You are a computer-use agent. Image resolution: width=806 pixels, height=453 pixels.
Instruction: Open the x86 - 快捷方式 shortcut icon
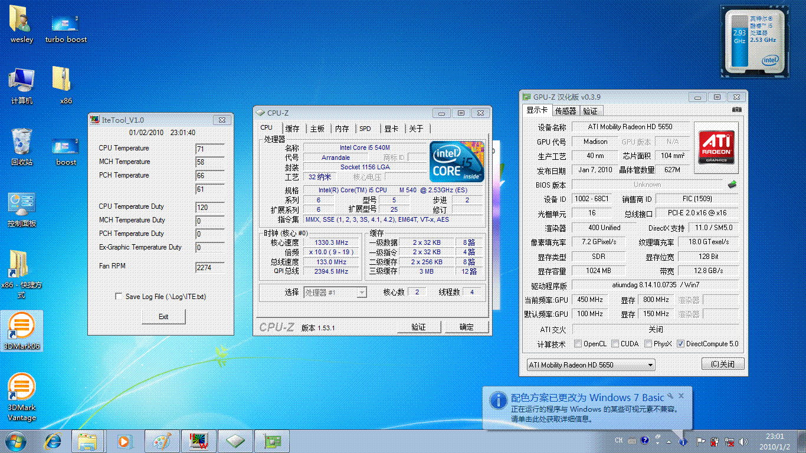[x=21, y=274]
